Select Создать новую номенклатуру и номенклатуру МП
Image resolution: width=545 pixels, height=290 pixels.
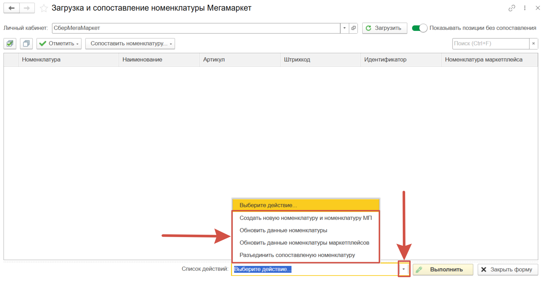[x=305, y=218]
